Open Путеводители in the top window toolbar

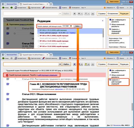pyautogui.click(x=74, y=8)
